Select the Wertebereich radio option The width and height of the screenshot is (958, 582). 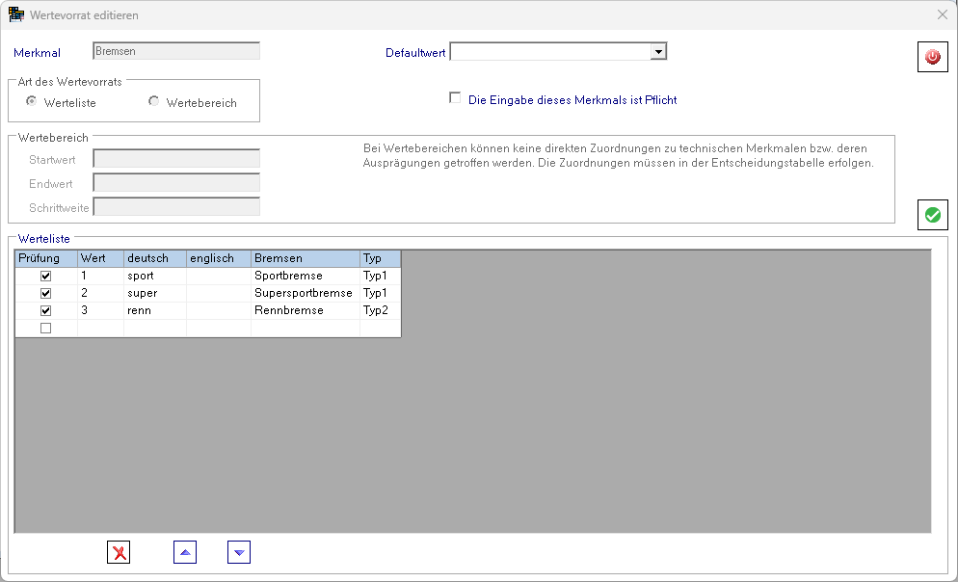(154, 101)
